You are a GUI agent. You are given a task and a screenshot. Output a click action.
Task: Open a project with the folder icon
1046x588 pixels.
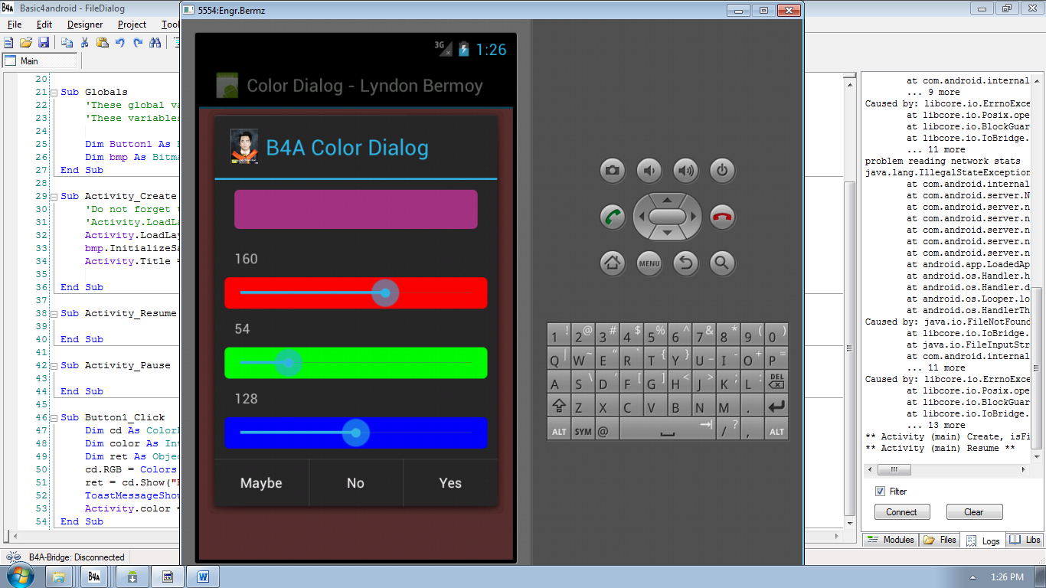26,43
